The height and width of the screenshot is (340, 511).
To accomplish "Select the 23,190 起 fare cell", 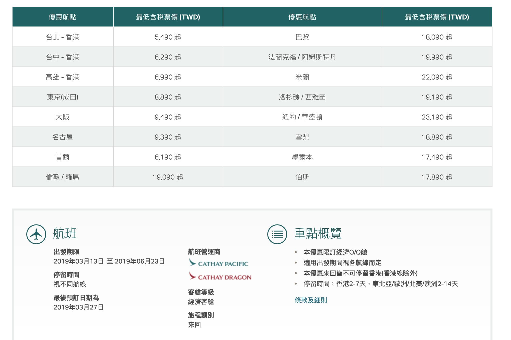I will 437,117.
